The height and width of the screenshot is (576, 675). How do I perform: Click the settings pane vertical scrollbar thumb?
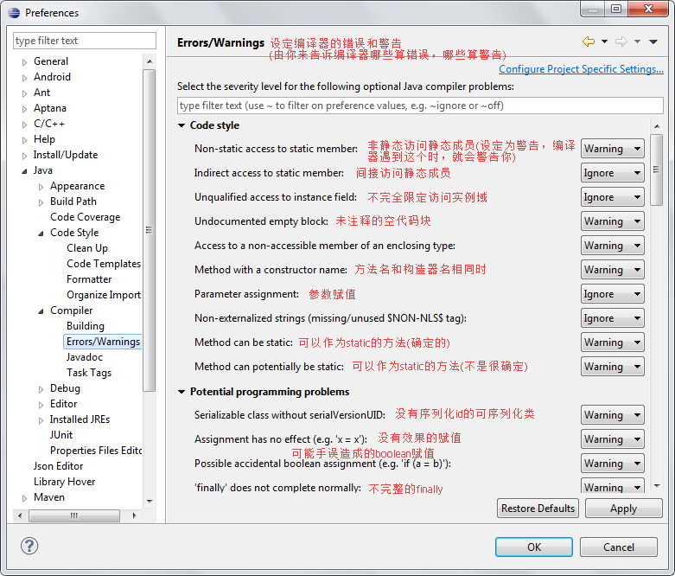point(657,170)
